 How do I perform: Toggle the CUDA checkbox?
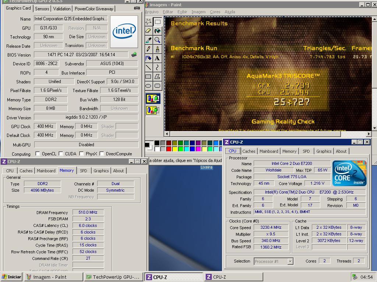61,154
